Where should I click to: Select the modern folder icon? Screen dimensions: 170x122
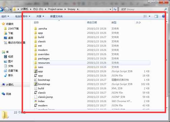35,50
